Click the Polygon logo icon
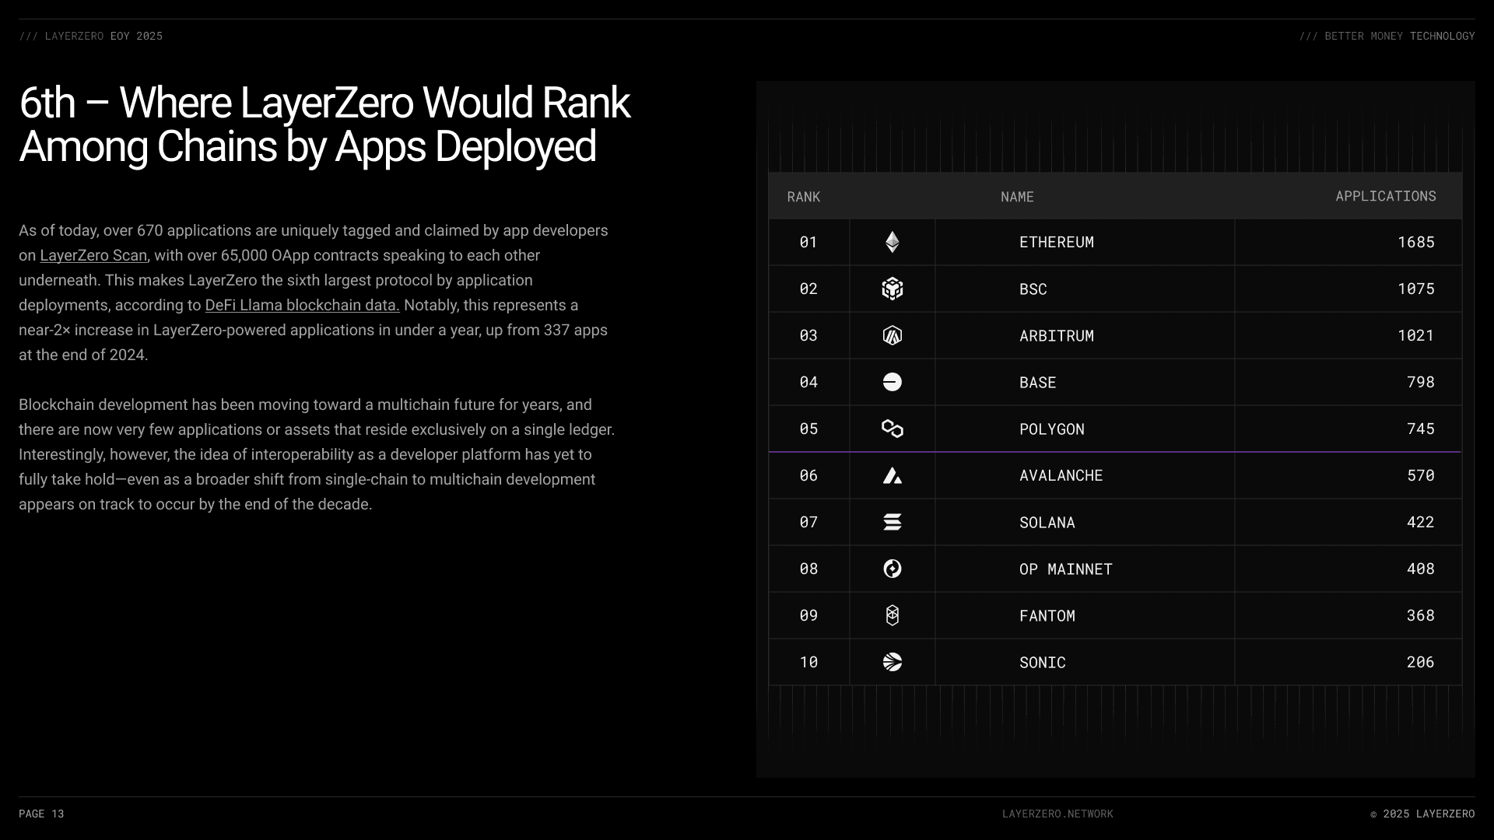 pyautogui.click(x=893, y=429)
